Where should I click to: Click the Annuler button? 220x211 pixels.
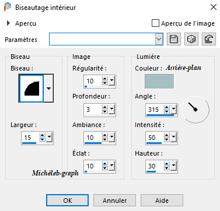(114, 201)
